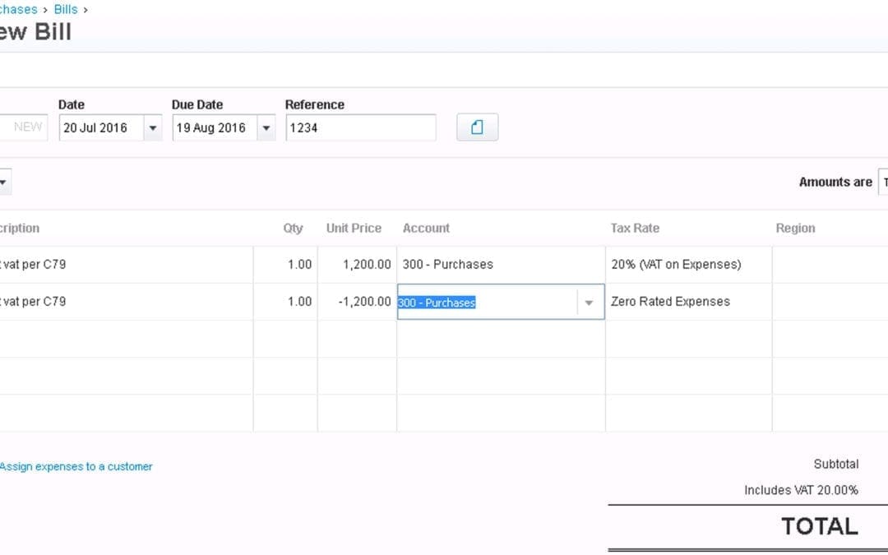Click the file attachment icon button
The width and height of the screenshot is (888, 555).
pos(478,127)
